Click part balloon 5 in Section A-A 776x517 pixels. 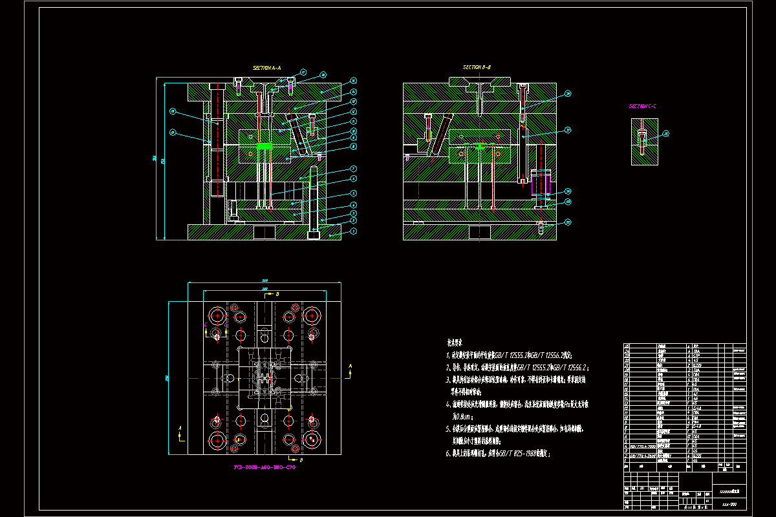[354, 193]
